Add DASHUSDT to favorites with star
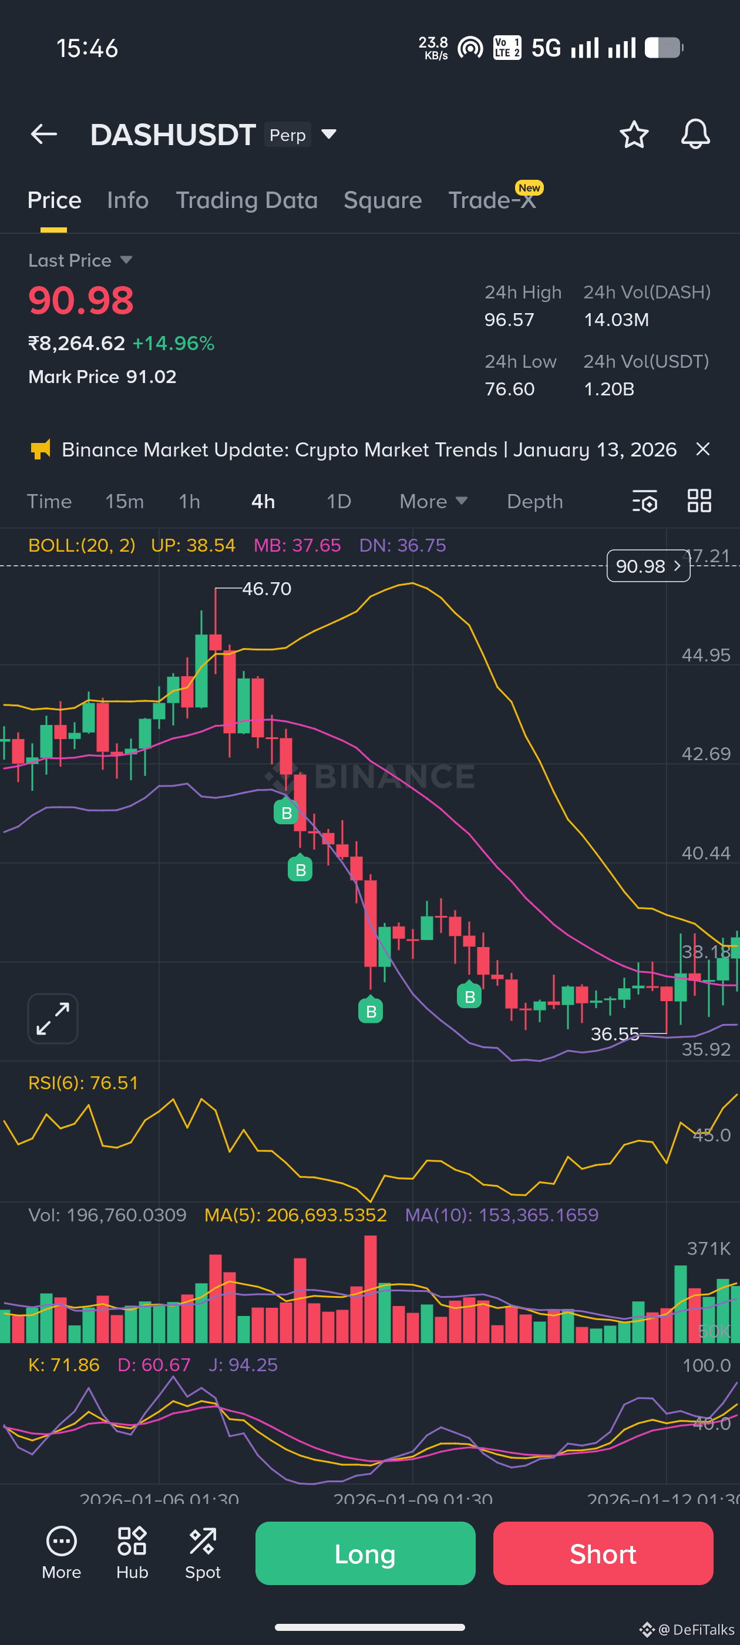The width and height of the screenshot is (740, 1645). [x=633, y=134]
